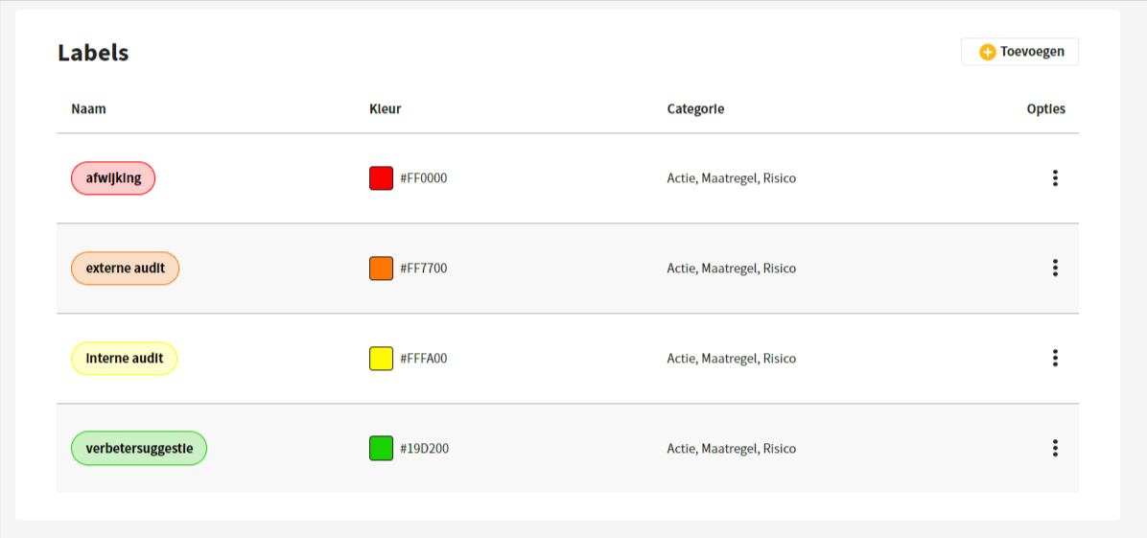This screenshot has width=1147, height=538.
Task: Click the Naam column header
Action: (88, 109)
